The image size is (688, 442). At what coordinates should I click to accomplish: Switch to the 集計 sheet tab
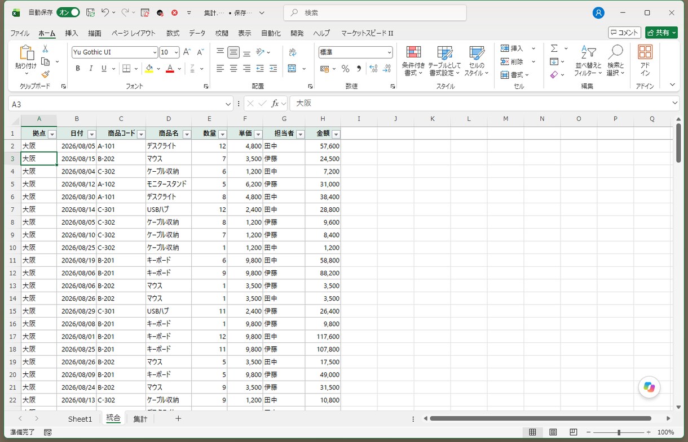click(x=140, y=419)
